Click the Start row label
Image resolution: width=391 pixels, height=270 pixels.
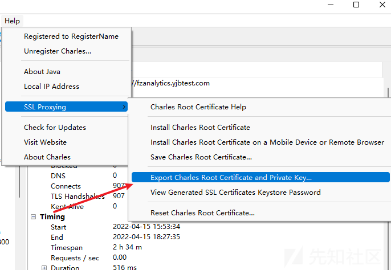[x=58, y=227]
